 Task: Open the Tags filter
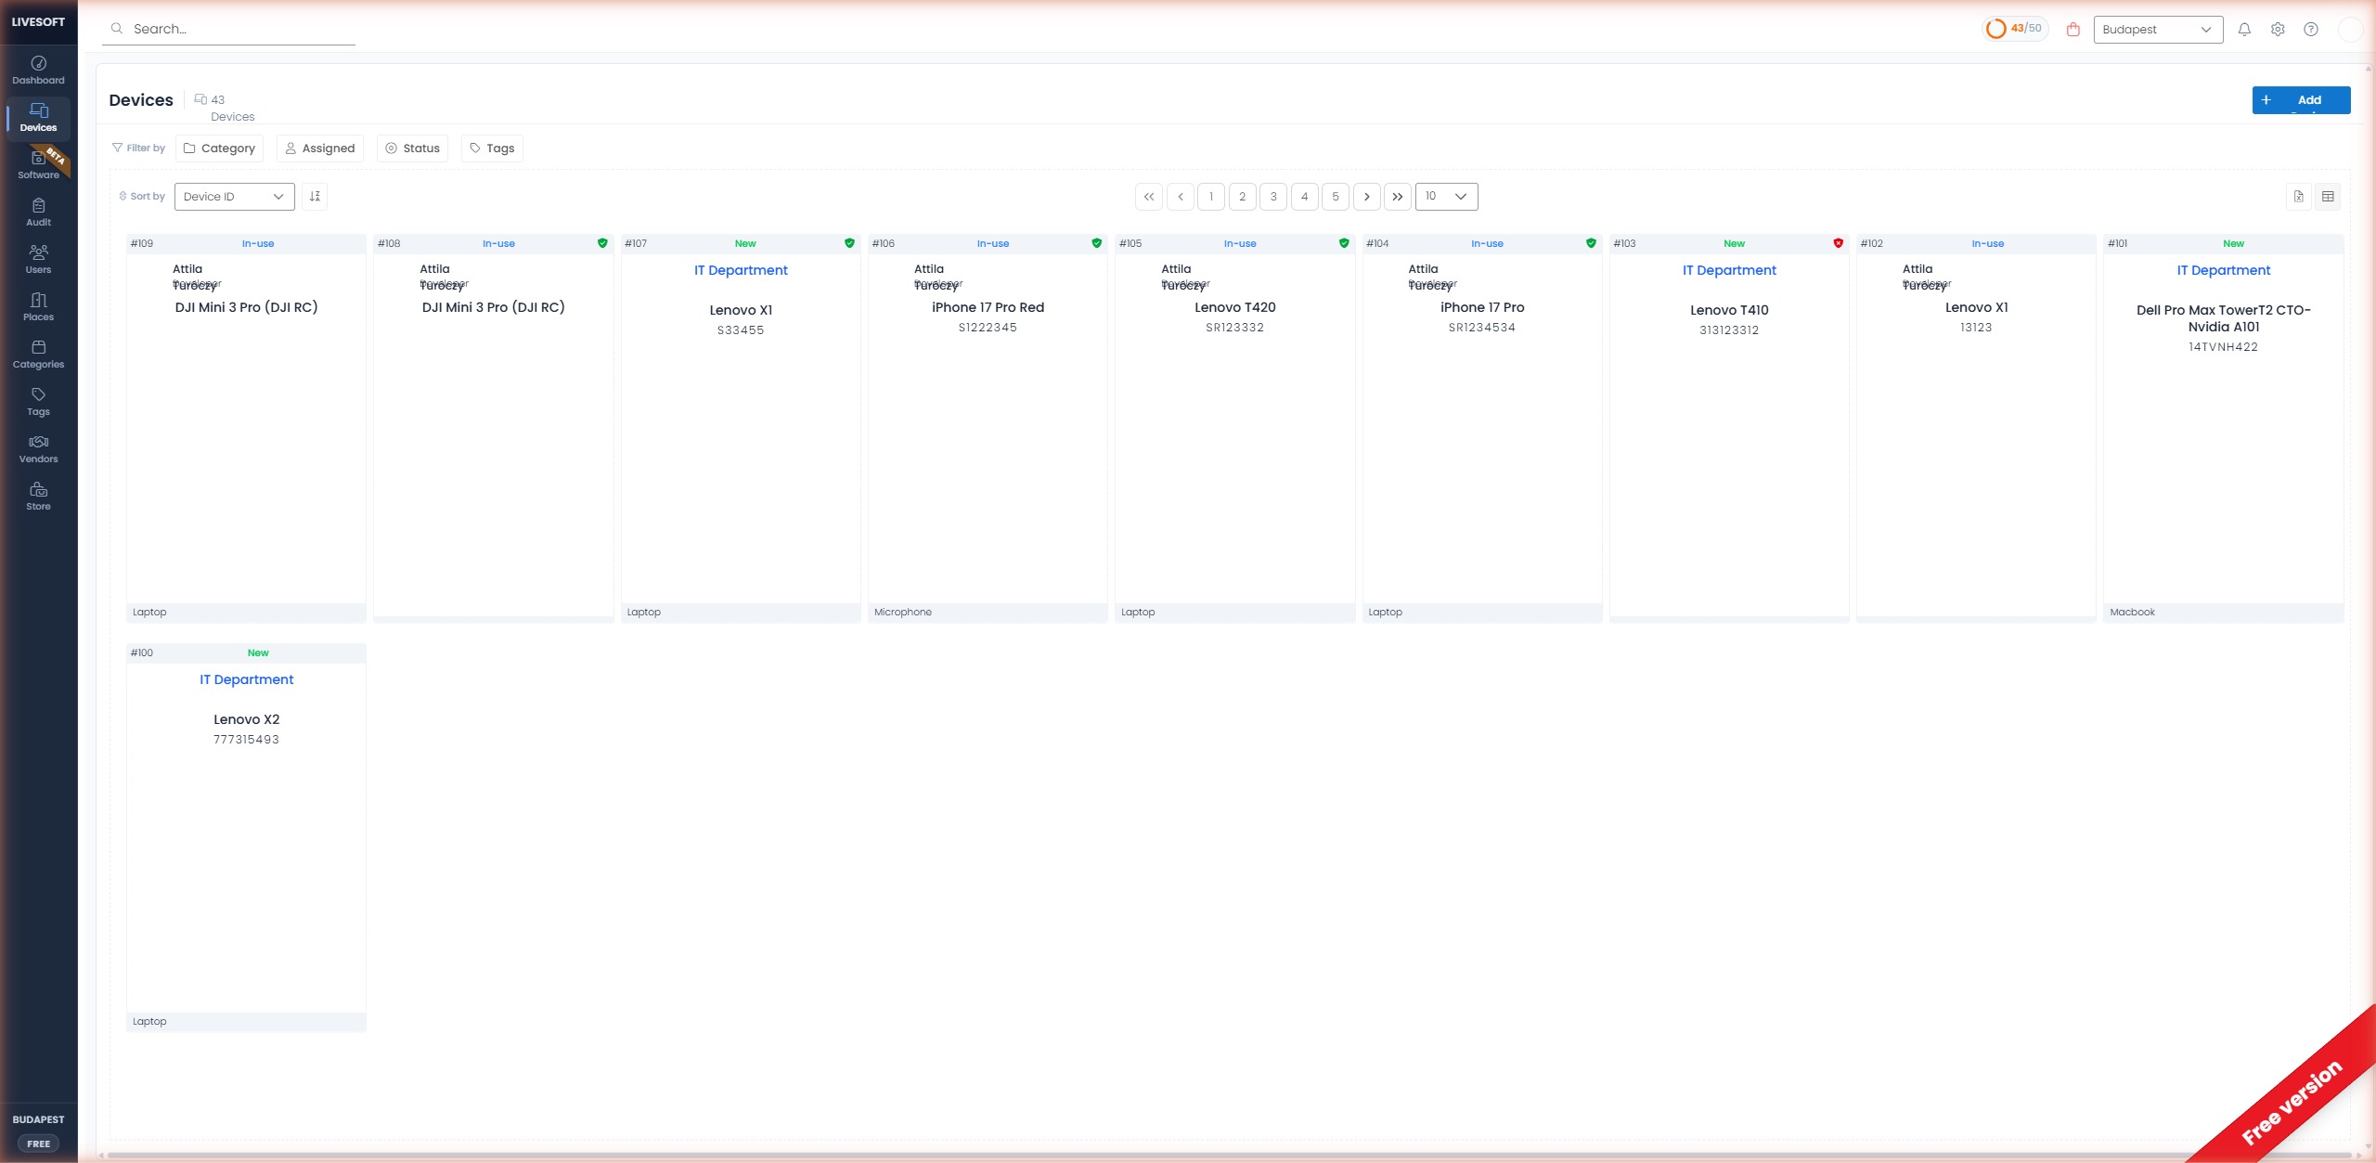point(492,148)
